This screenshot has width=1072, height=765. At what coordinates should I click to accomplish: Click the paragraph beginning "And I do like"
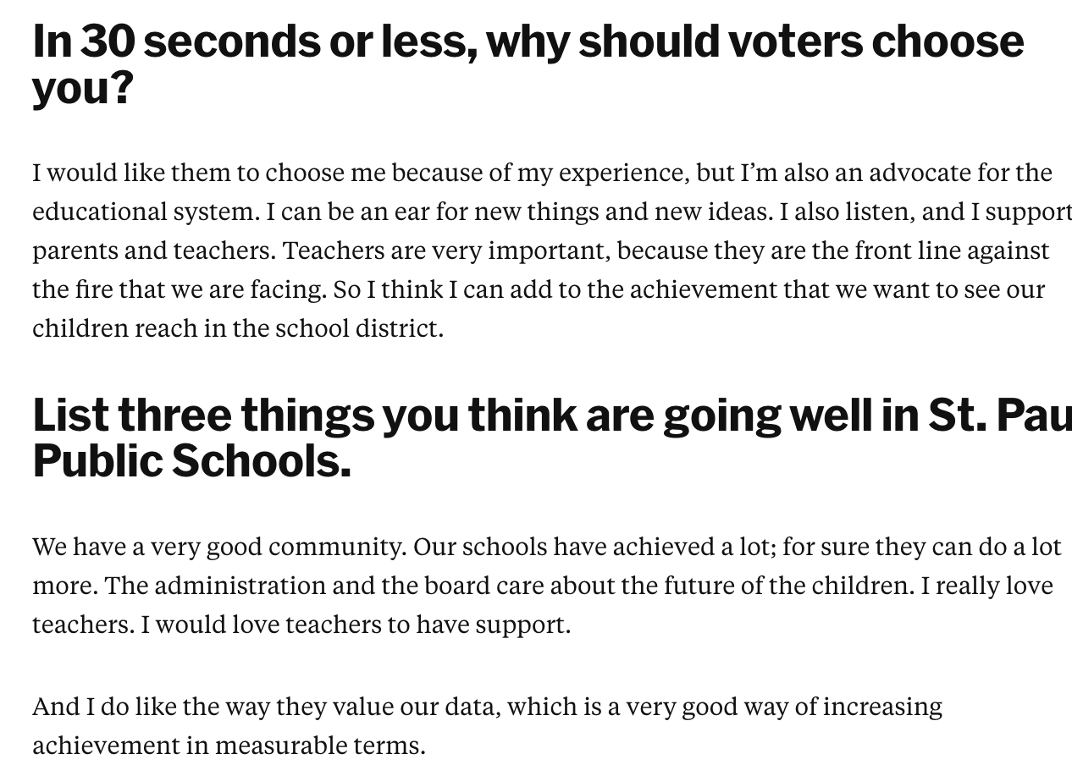click(487, 726)
